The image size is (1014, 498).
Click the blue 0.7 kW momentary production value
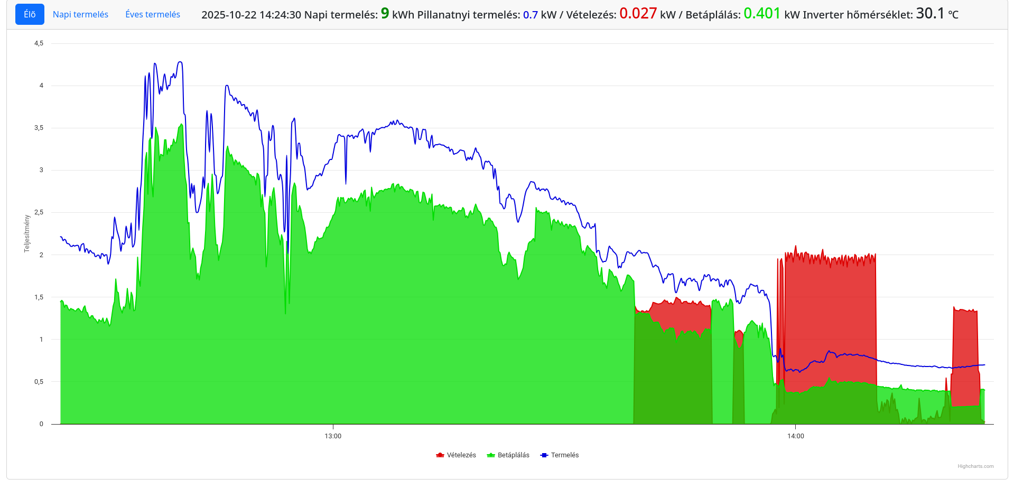[x=530, y=15]
